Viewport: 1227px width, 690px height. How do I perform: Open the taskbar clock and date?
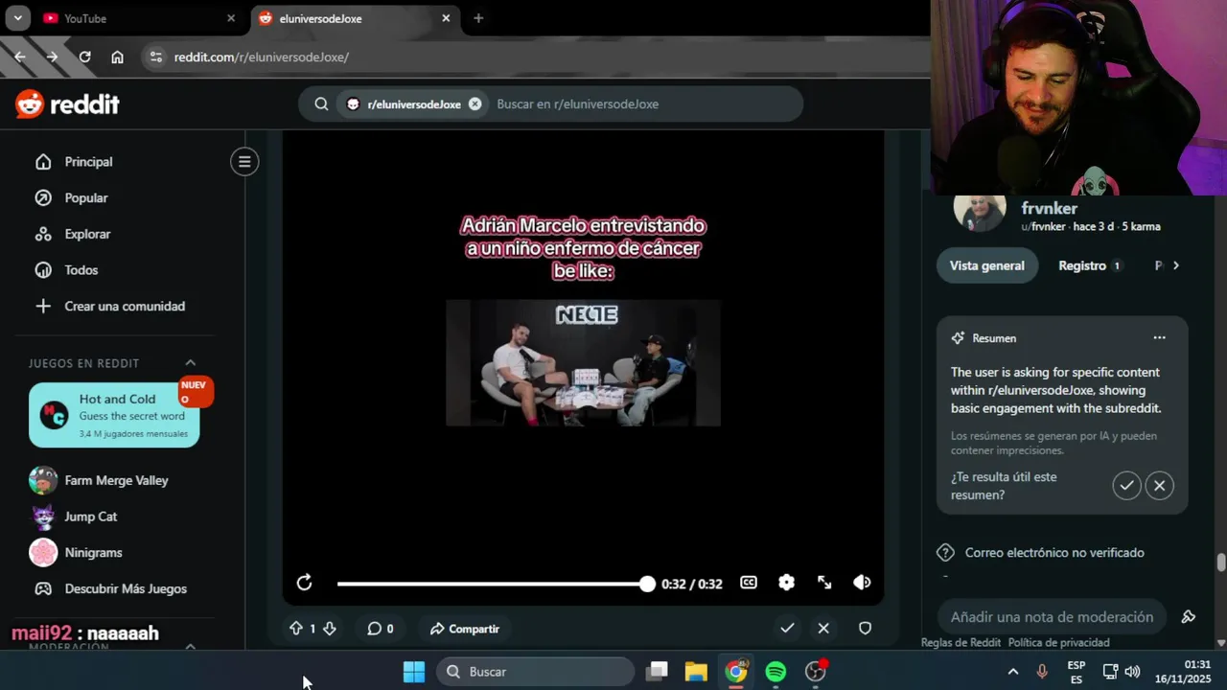click(1184, 671)
